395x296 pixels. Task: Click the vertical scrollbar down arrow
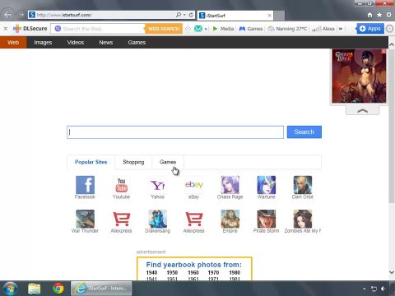click(392, 272)
